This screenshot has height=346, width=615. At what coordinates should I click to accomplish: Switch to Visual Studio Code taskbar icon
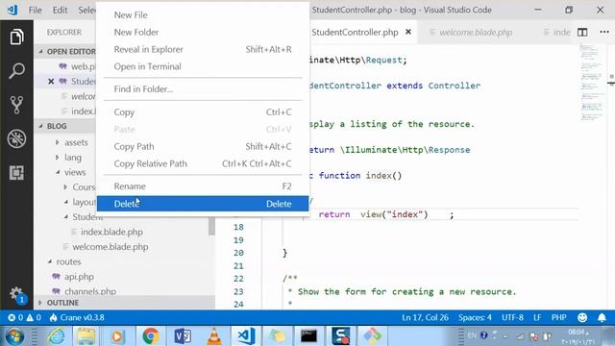(x=246, y=336)
